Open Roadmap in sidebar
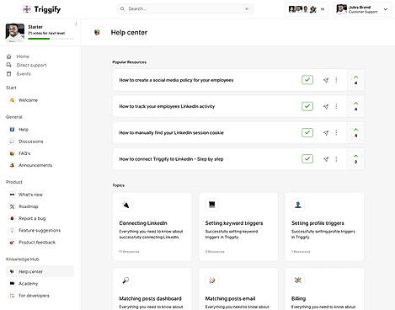 pos(29,206)
